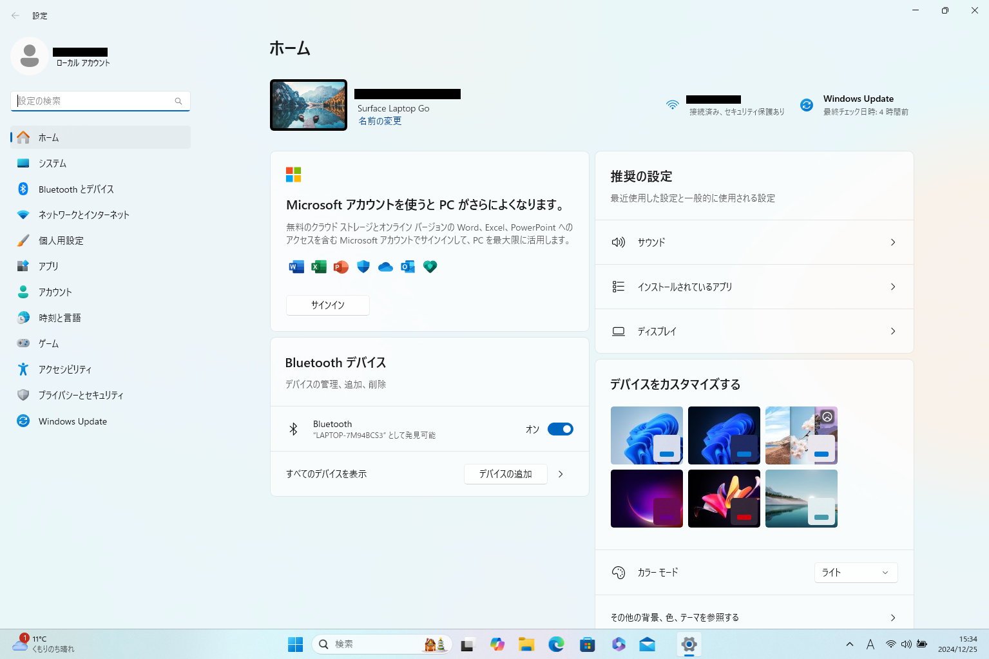Click the search magnifier icon in the settings search box
The image size is (989, 659).
point(178,101)
